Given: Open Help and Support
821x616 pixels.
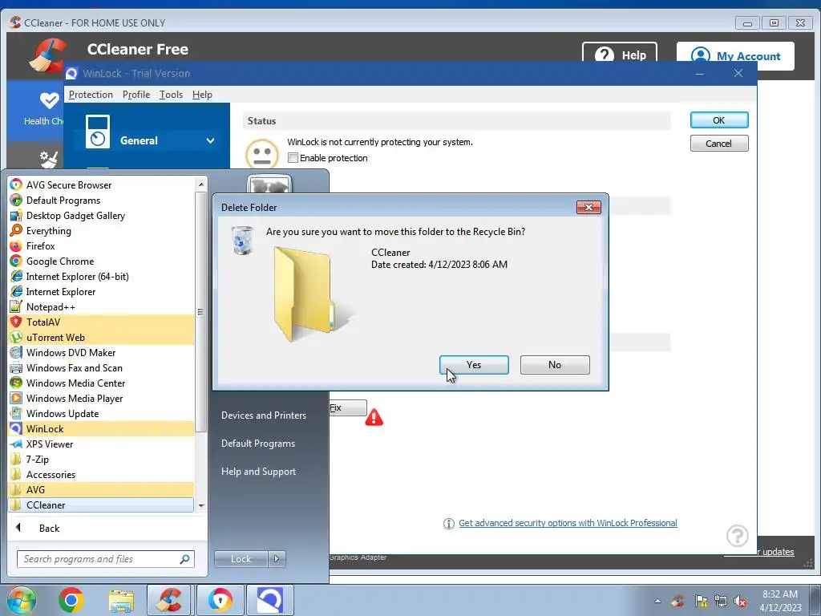Looking at the screenshot, I should click(x=258, y=472).
